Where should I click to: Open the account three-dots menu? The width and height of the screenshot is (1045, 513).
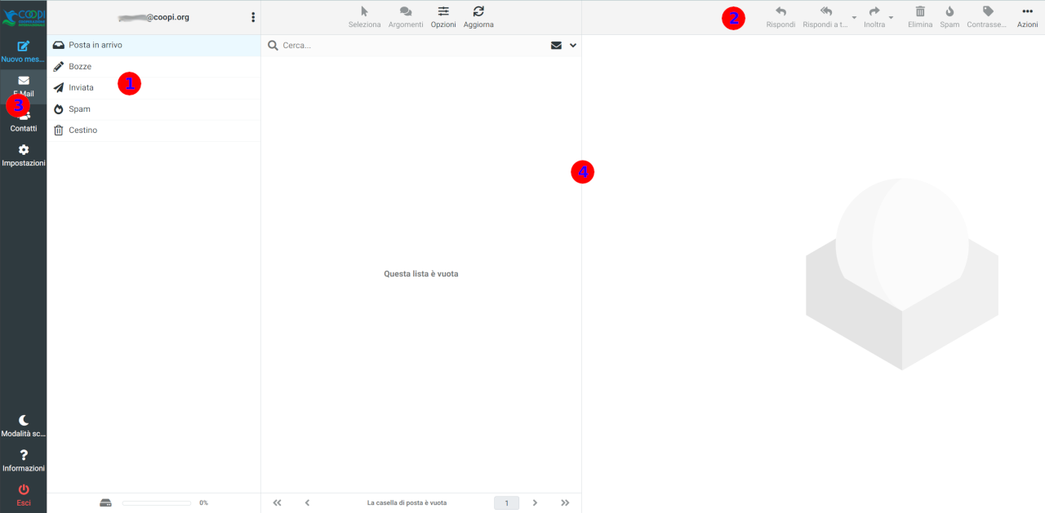[253, 17]
